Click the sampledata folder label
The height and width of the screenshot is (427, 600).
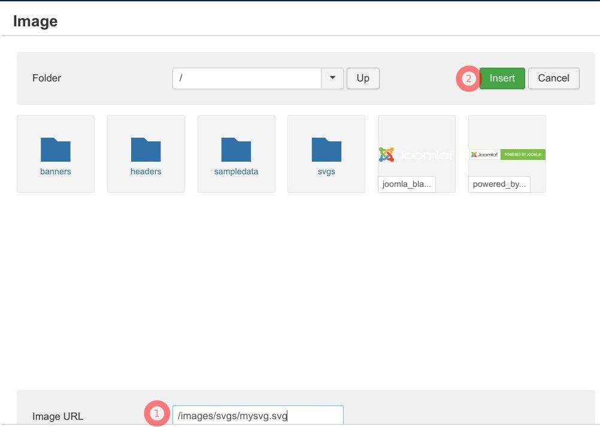tap(236, 171)
